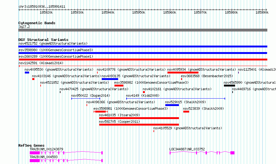The width and height of the screenshot is (276, 164).
Task: Click the nsv4093135 blue variant bar
Action: (x=110, y=79)
